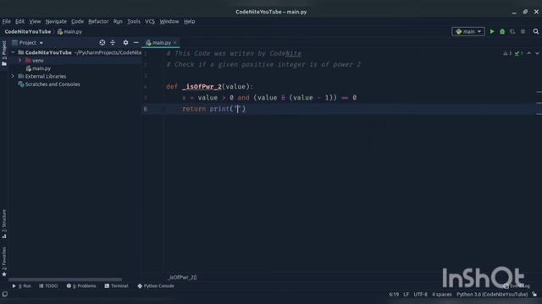Open the Refactor menu
The image size is (542, 304).
click(98, 21)
